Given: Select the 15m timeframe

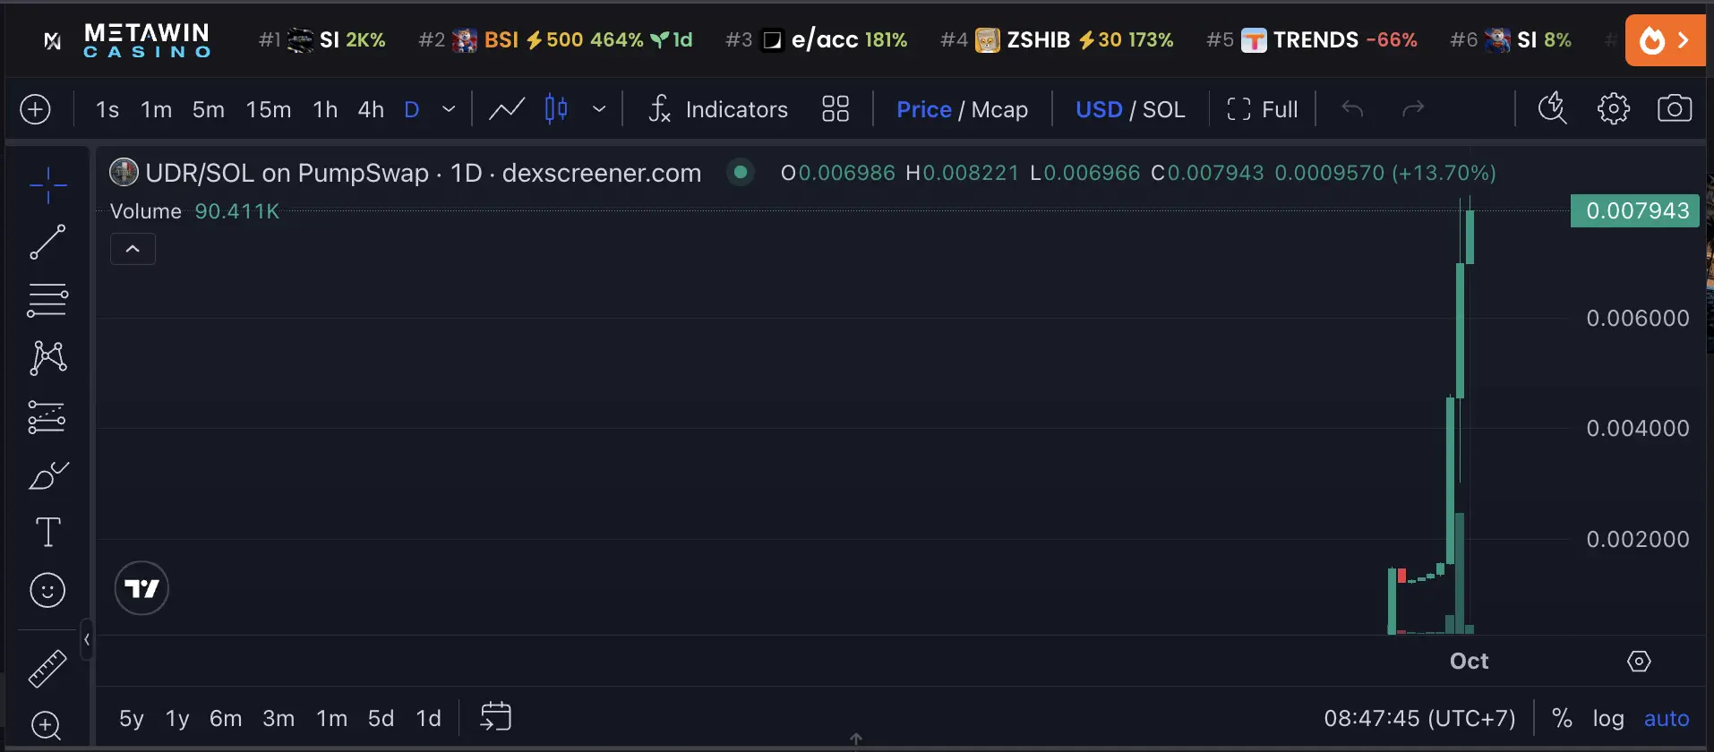Looking at the screenshot, I should pos(269,109).
